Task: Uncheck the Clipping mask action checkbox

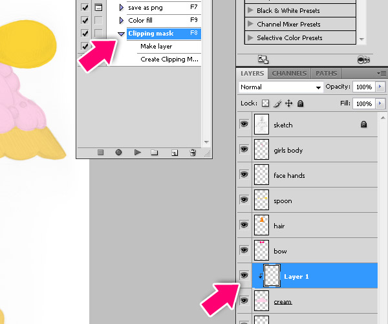Action: [85, 33]
